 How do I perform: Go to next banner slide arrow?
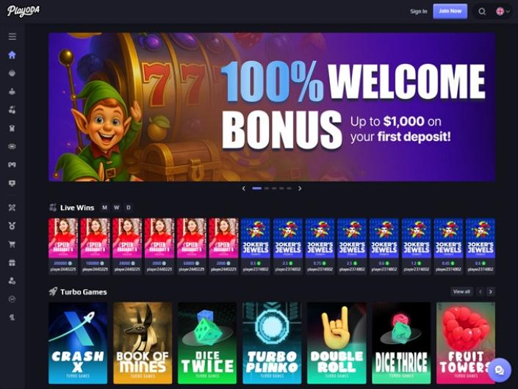[300, 189]
